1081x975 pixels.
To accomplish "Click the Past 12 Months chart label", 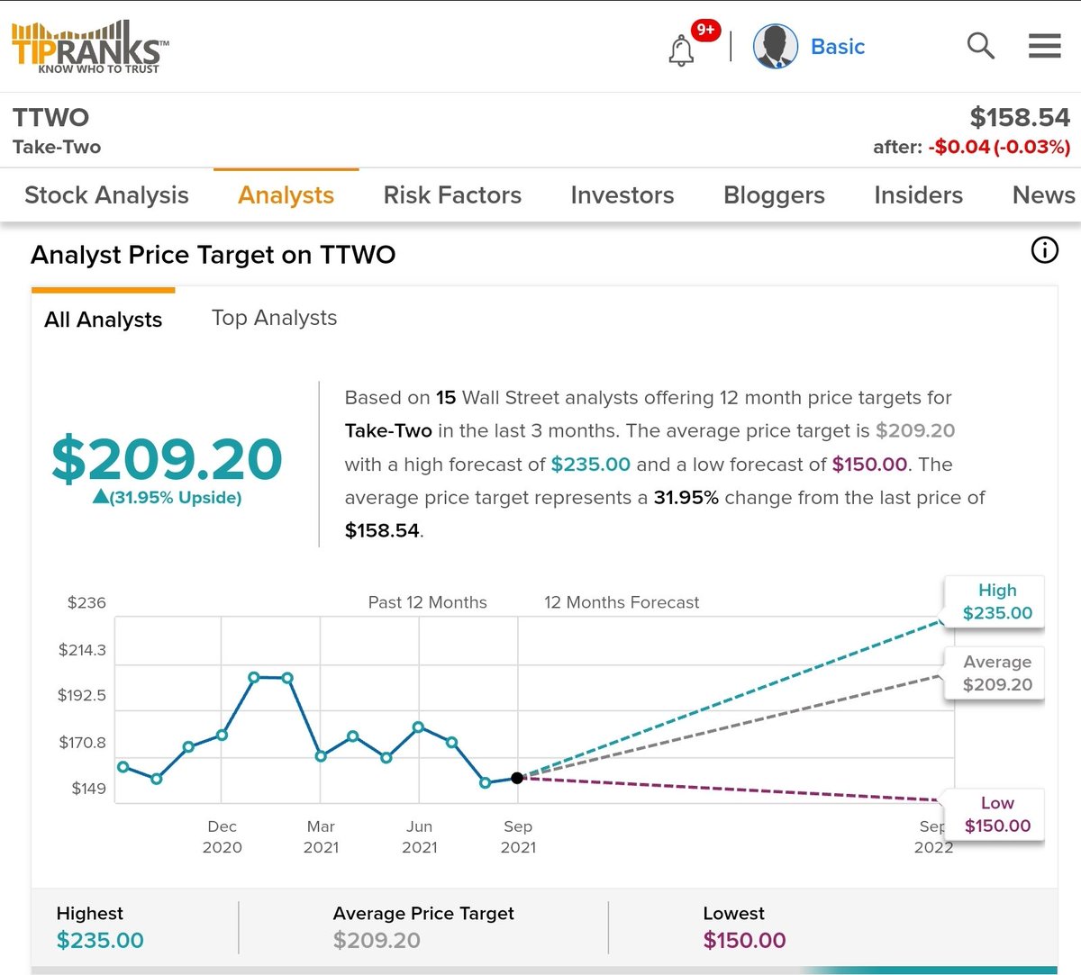I will [x=427, y=602].
